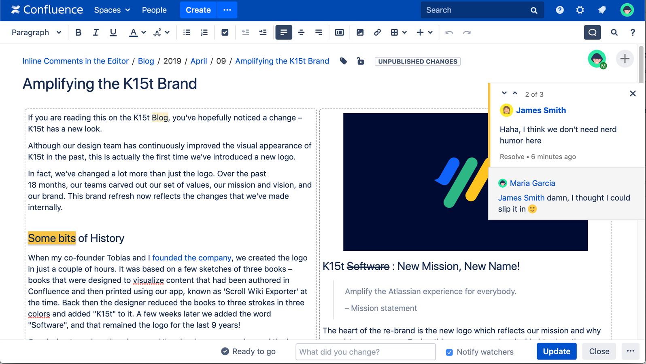
Task: Open Insert more content dropdown
Action: pyautogui.click(x=424, y=32)
